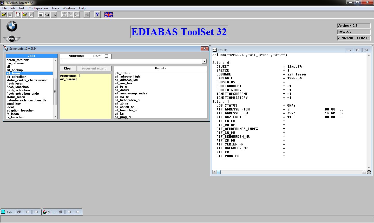The width and height of the screenshot is (374, 223).
Task: Toggle the Data checkbox
Action: point(106,56)
